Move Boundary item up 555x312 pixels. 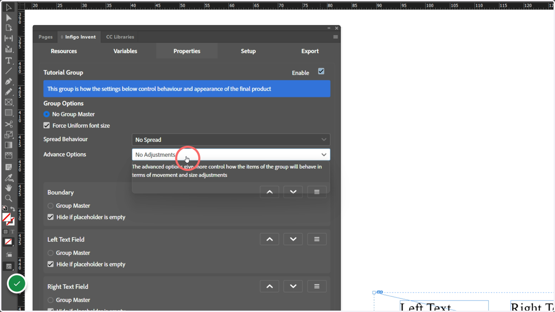click(270, 192)
